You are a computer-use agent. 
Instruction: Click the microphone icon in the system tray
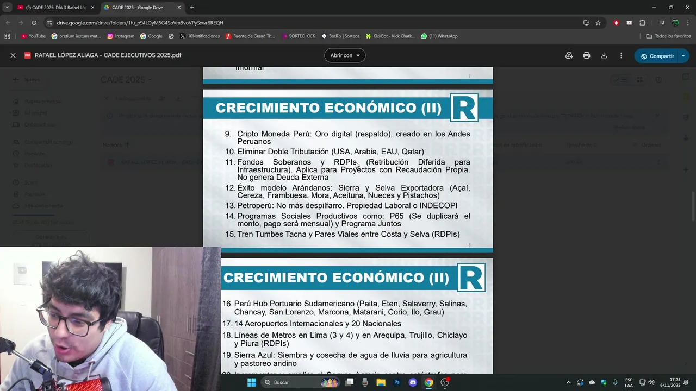tap(615, 382)
